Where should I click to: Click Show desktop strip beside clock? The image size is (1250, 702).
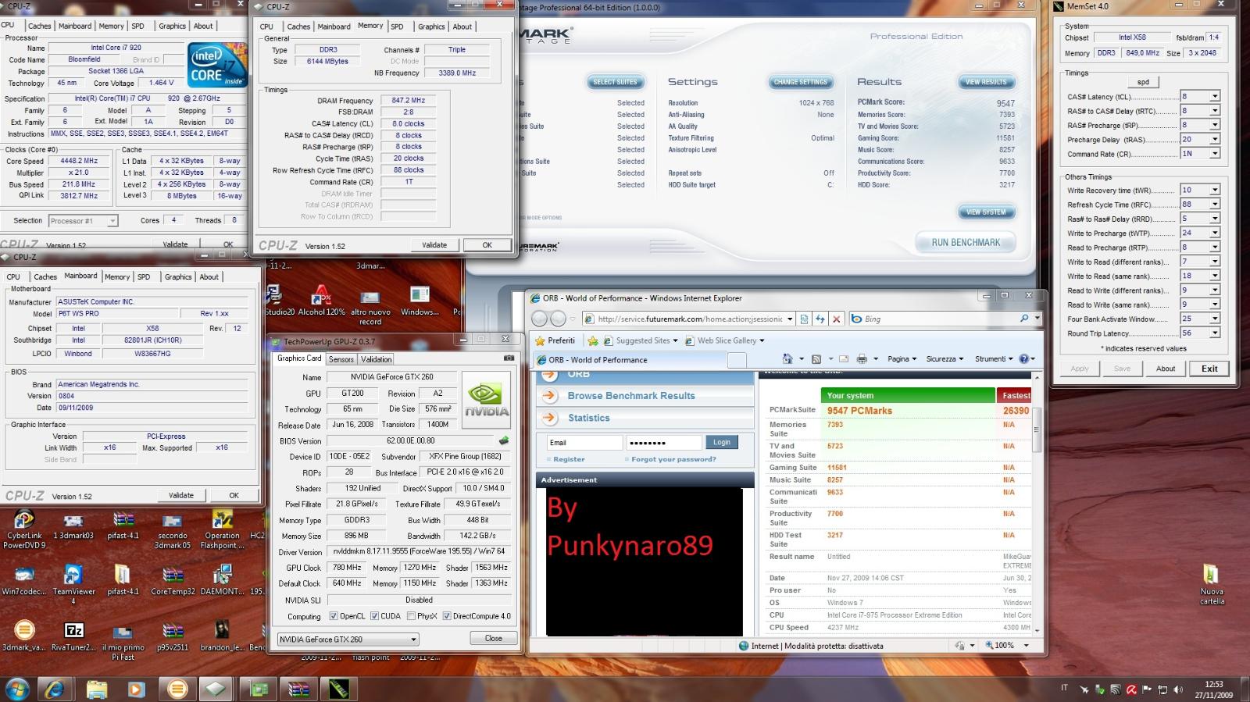tap(1245, 690)
